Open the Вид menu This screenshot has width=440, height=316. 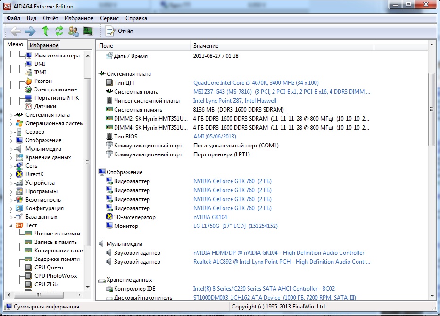pyautogui.click(x=32, y=18)
